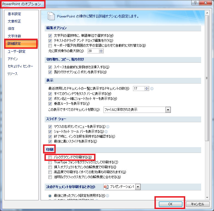Image resolution: width=214 pixels, height=211 pixels.
Task: Open the 基本設定 category
Action: (x=14, y=14)
